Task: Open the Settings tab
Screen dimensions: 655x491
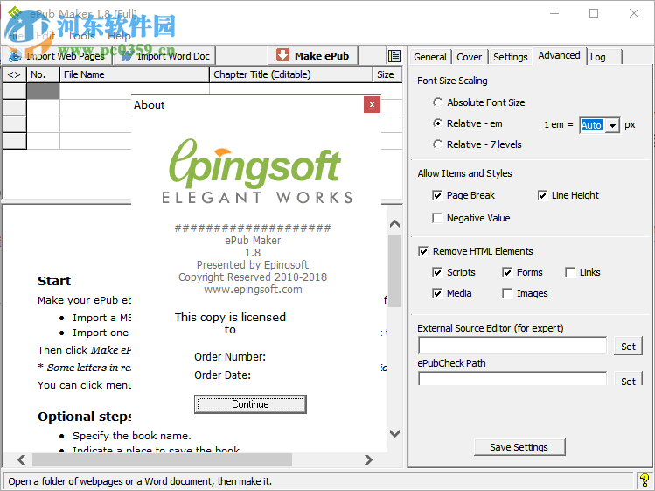Action: click(x=511, y=57)
